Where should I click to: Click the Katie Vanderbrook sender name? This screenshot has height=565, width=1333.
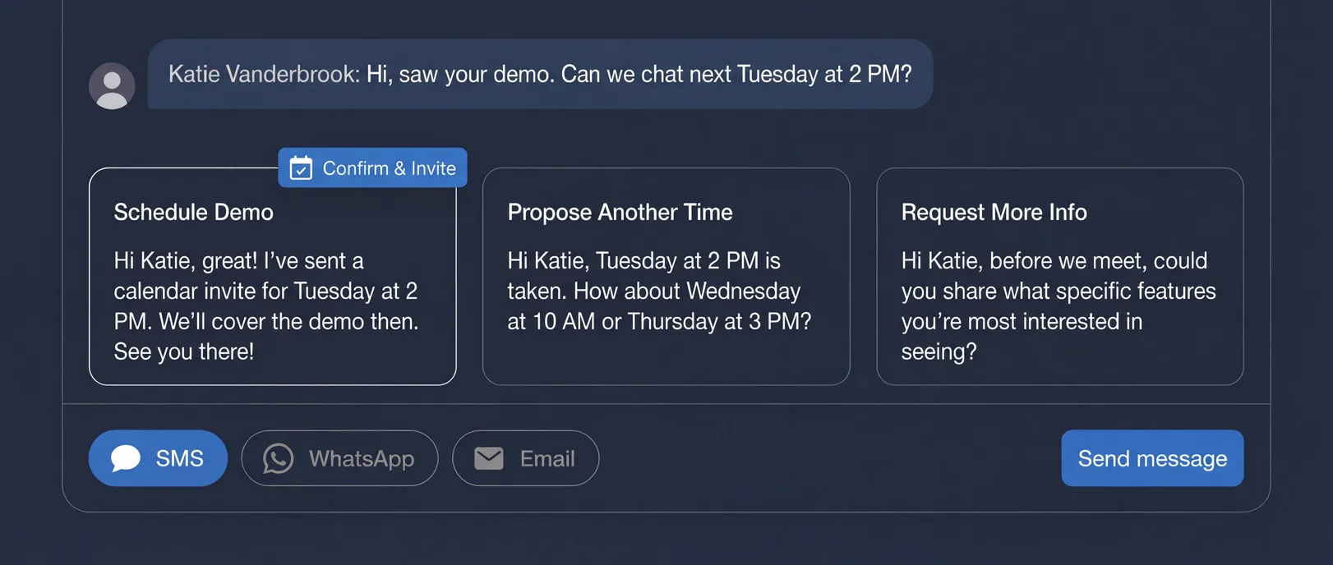[x=263, y=75]
